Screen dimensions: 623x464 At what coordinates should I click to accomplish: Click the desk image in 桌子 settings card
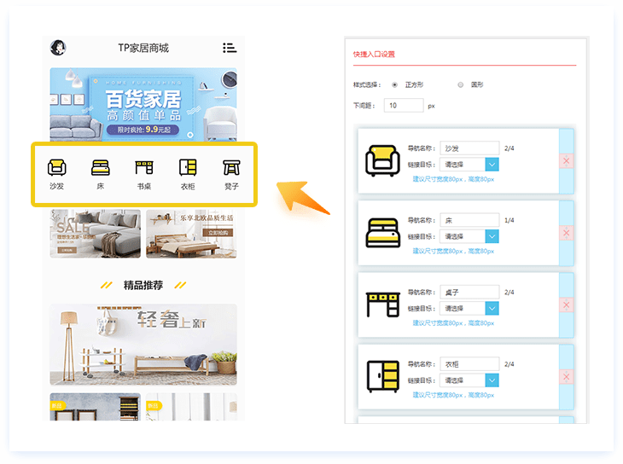[x=382, y=304]
